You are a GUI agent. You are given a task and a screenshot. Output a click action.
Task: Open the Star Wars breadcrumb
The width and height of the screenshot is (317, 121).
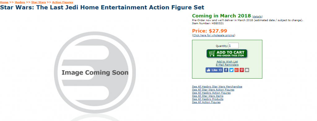tap(38, 2)
